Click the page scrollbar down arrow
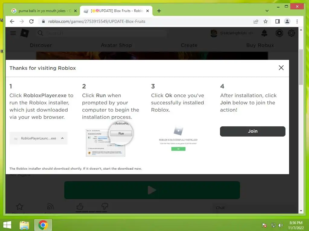This screenshot has height=231, width=309. click(301, 211)
